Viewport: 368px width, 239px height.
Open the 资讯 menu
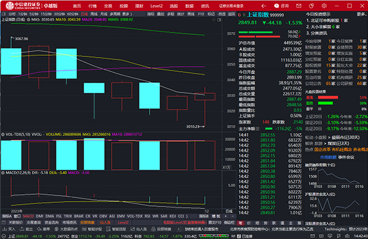pyautogui.click(x=205, y=6)
